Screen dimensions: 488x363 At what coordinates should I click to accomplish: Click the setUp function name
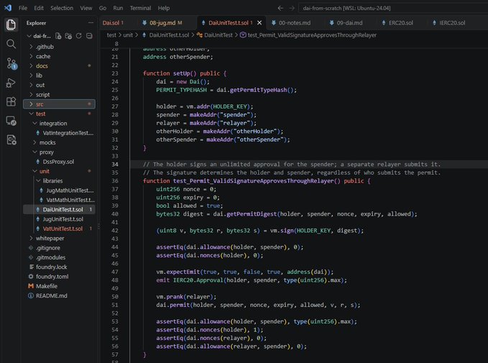tap(181, 73)
